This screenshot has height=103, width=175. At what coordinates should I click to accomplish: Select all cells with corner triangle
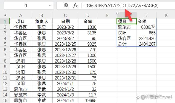coord(5,15)
